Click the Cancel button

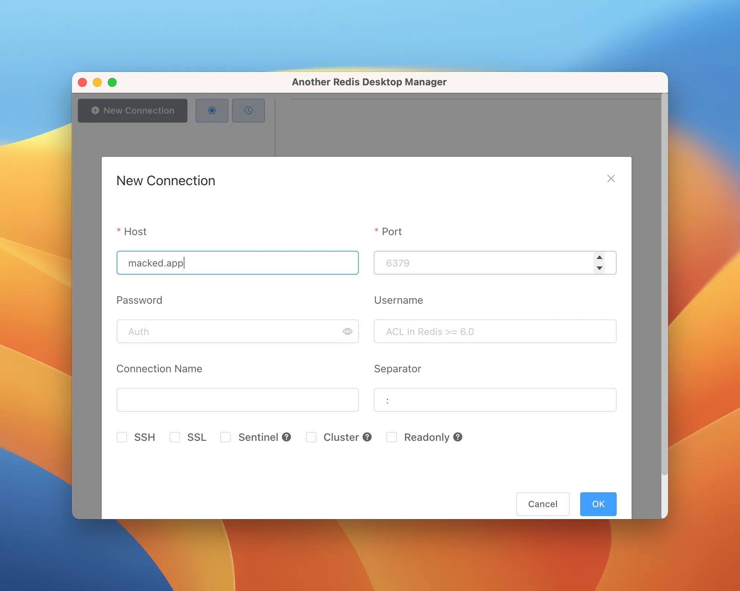coord(543,504)
